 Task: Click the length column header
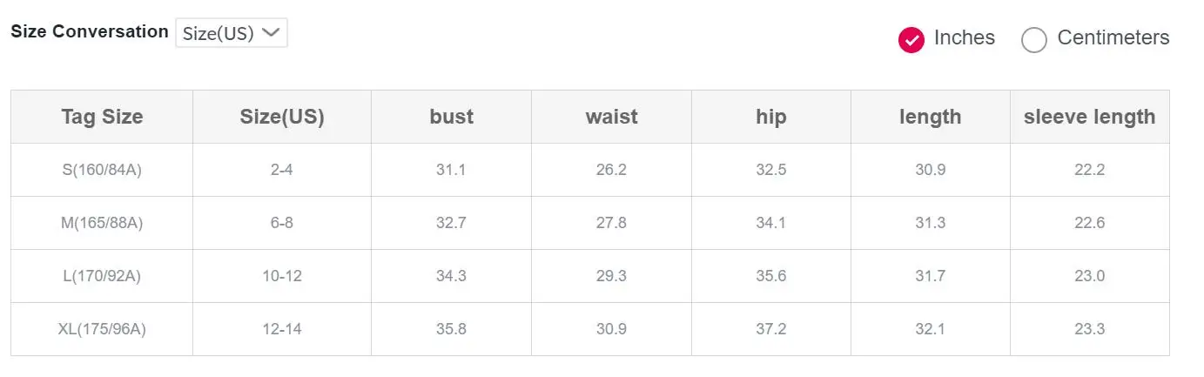pos(931,117)
